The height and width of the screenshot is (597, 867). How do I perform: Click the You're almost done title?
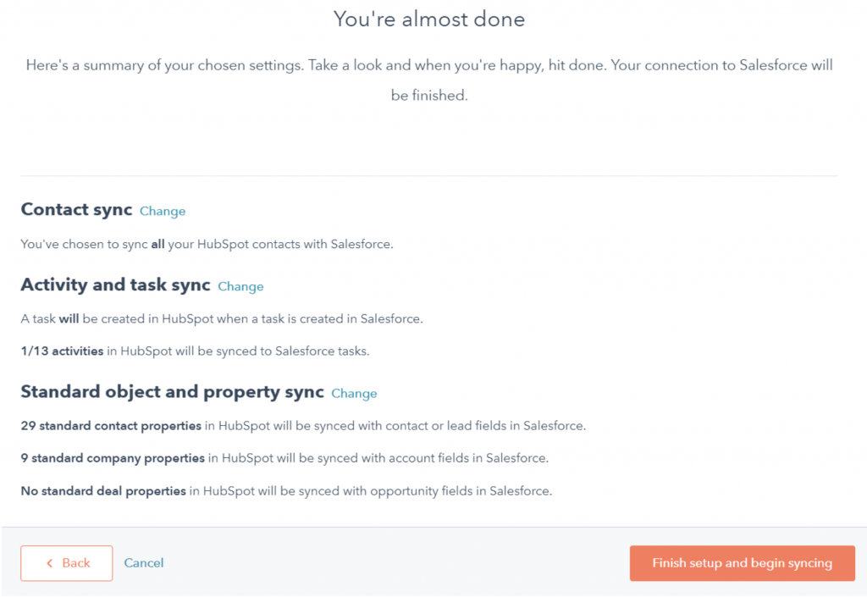pos(429,19)
